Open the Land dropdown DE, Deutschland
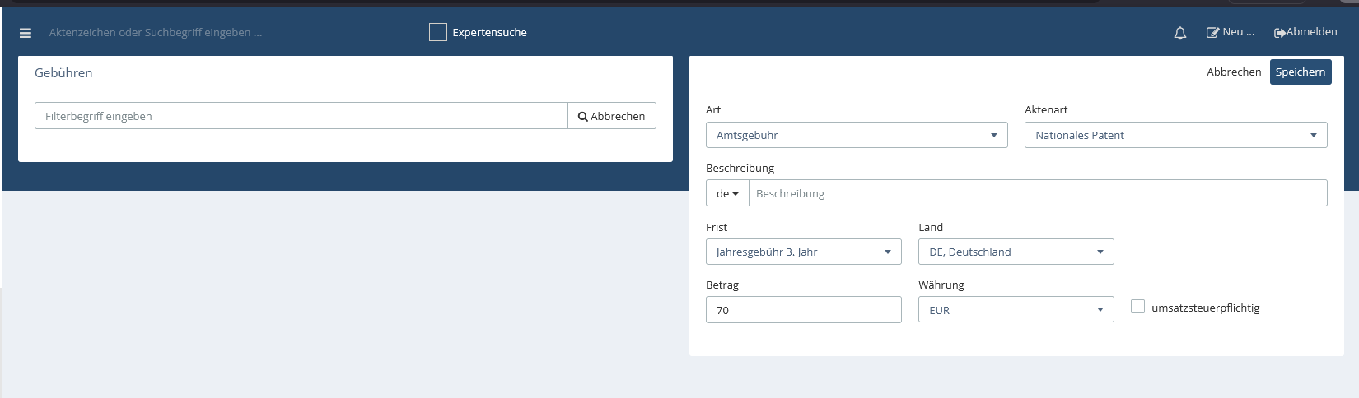The height and width of the screenshot is (398, 1359). click(x=1016, y=252)
